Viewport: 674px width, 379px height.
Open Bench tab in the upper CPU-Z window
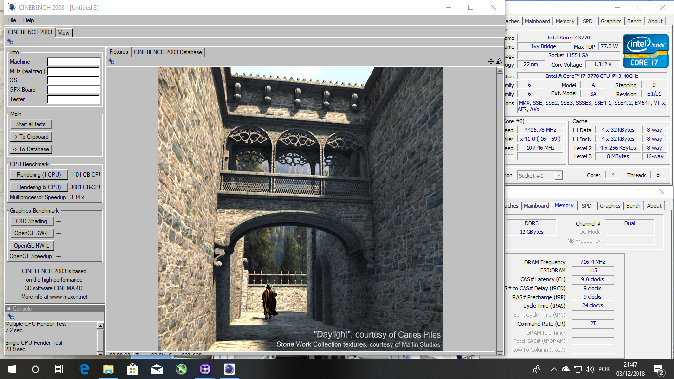pyautogui.click(x=635, y=21)
